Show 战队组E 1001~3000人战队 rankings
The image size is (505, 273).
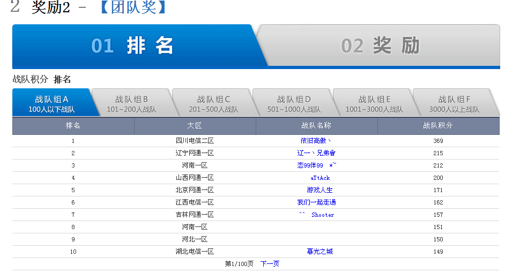(x=374, y=104)
